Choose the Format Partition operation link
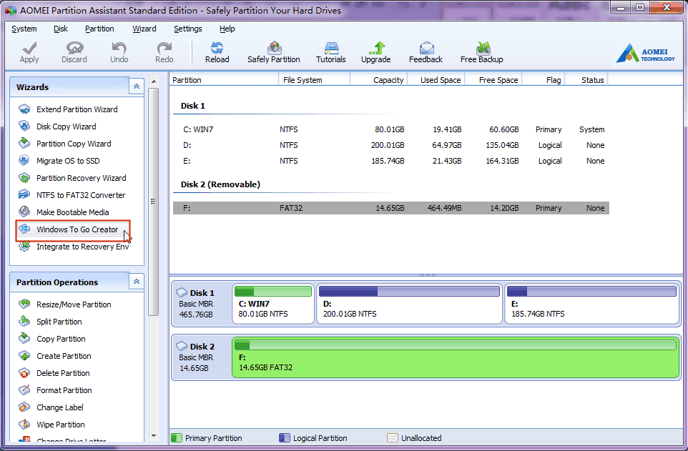This screenshot has height=451, width=688. pyautogui.click(x=64, y=390)
